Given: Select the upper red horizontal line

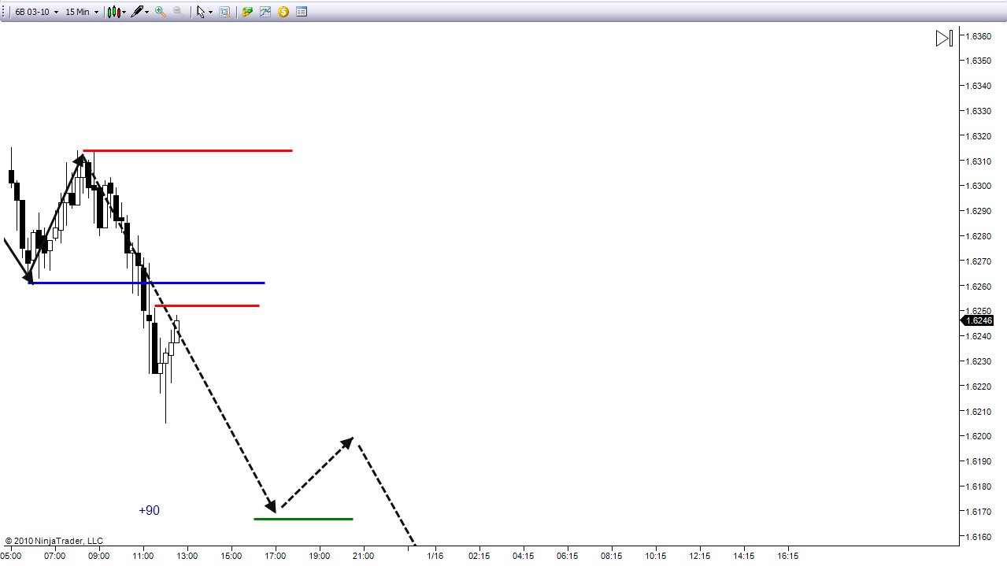Looking at the screenshot, I should 187,150.
